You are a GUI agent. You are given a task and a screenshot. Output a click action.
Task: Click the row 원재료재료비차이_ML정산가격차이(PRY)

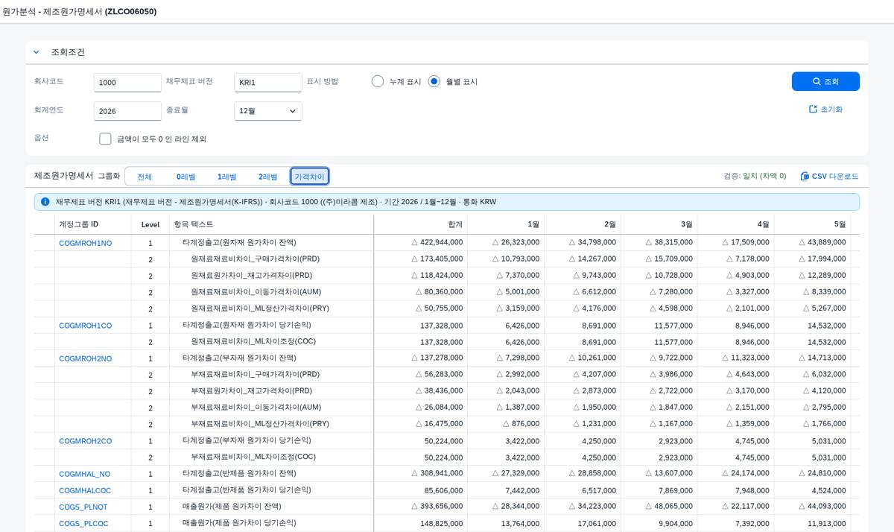coord(446,308)
